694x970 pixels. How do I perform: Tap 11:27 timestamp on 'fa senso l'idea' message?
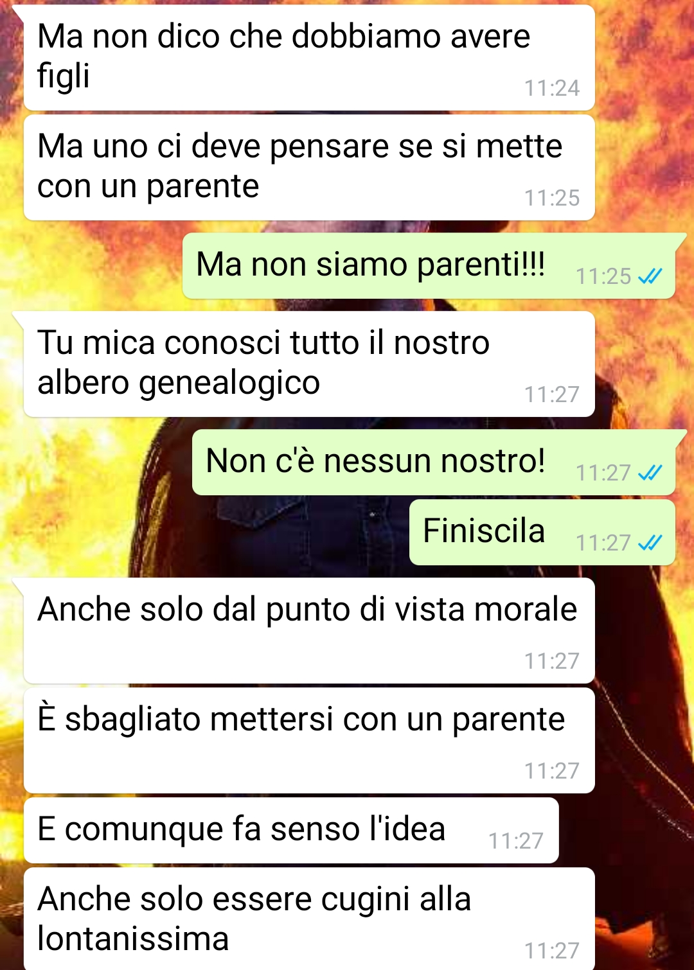516,841
